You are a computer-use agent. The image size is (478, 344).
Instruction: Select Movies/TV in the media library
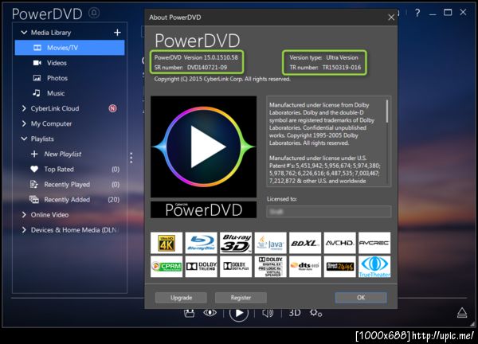(x=69, y=48)
